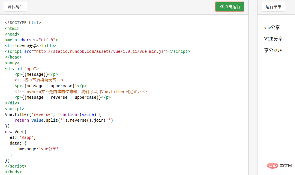This screenshot has height=175, width=295.
Task: Click the title vue分享 code line
Action: pyautogui.click(x=31, y=46)
